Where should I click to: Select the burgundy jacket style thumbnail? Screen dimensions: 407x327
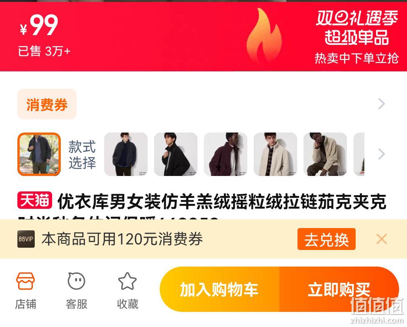click(225, 154)
